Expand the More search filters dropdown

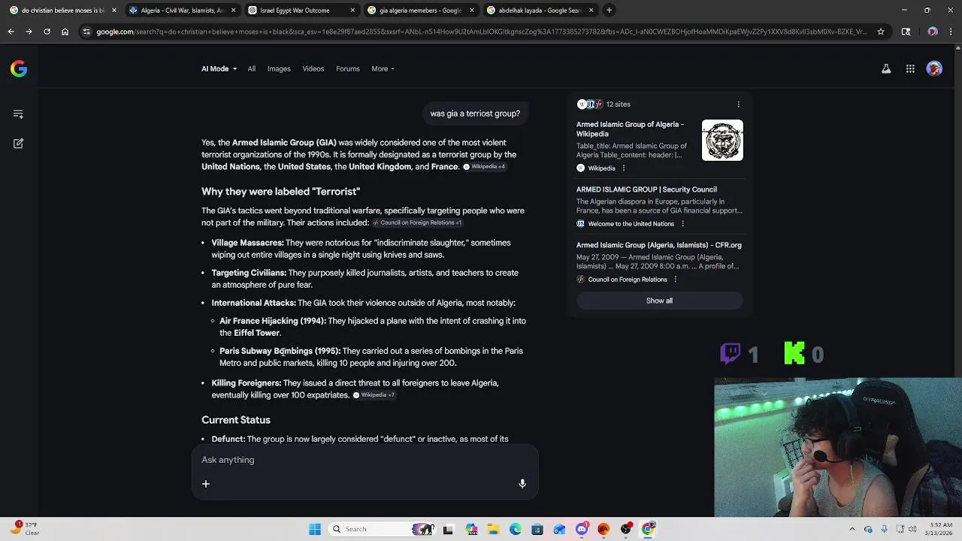coord(383,69)
